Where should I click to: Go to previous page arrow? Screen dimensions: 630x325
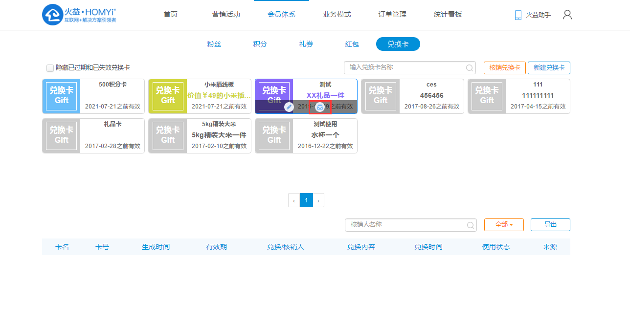pos(293,200)
